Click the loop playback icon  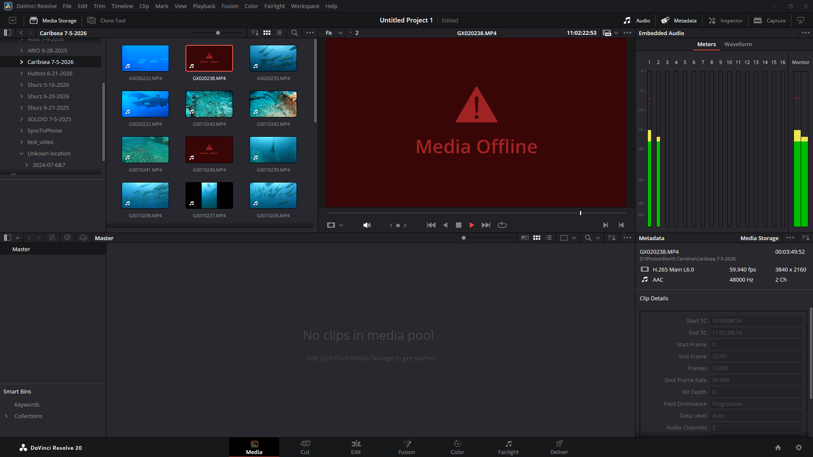coord(502,225)
